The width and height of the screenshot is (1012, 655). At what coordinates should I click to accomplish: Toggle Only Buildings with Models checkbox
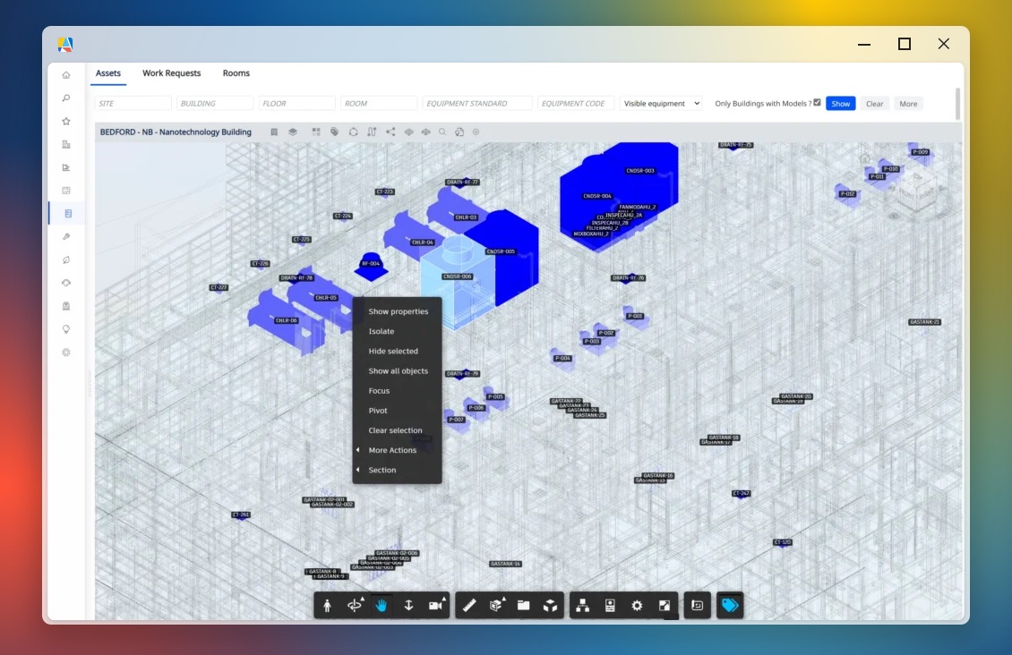(817, 103)
